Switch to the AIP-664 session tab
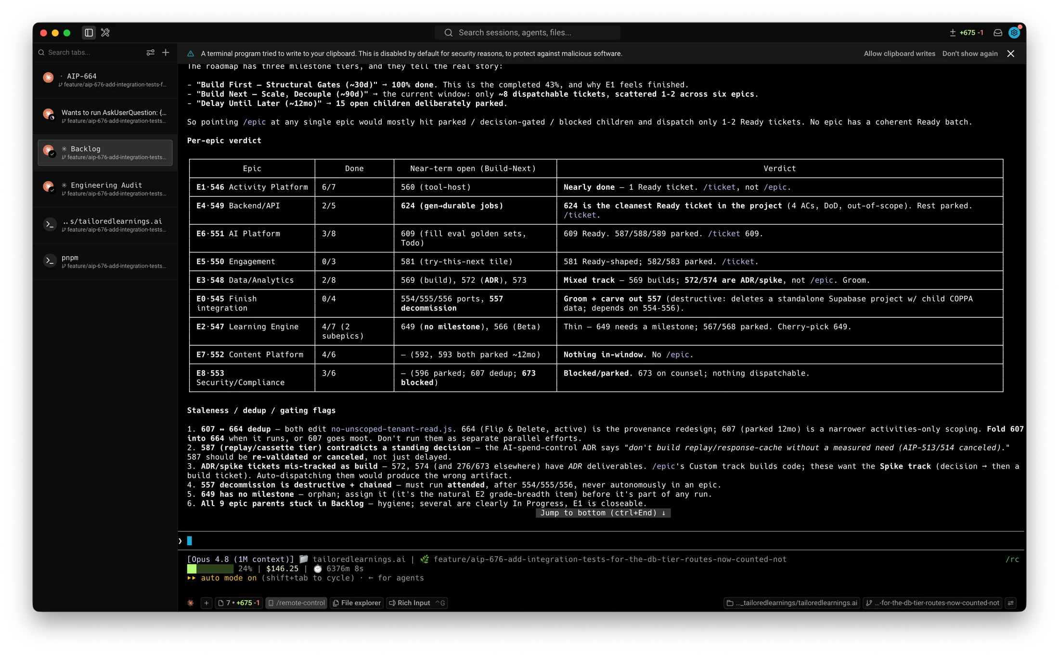 click(x=105, y=80)
